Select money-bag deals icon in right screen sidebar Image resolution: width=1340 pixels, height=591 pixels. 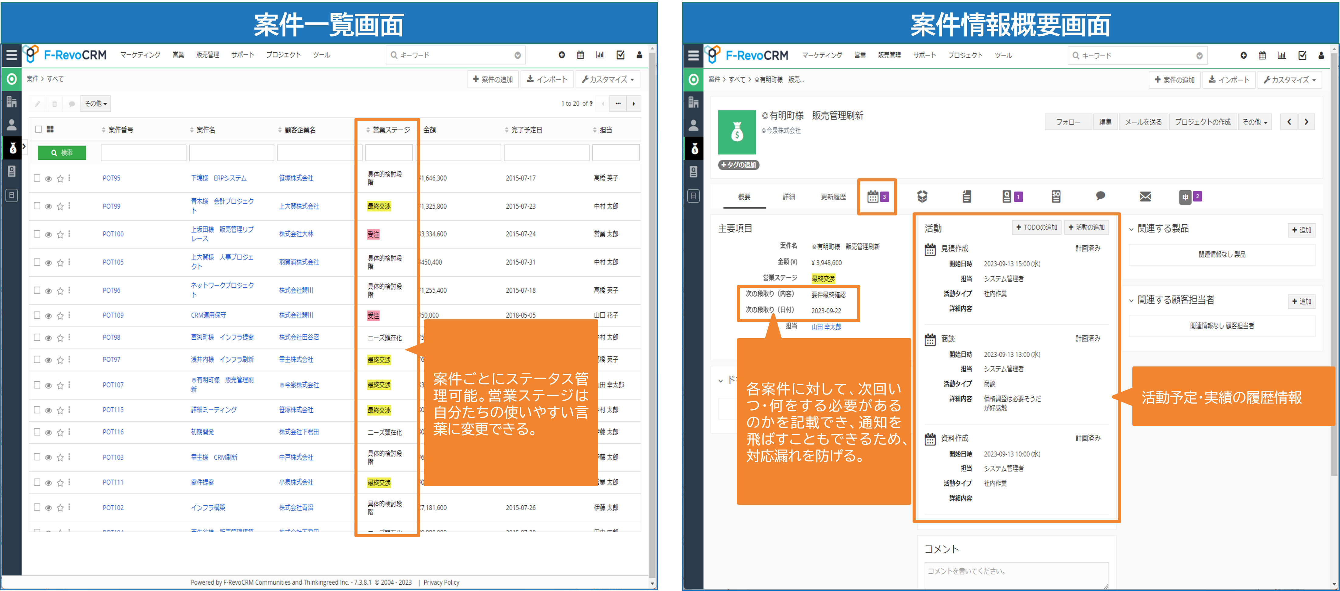[x=694, y=149]
